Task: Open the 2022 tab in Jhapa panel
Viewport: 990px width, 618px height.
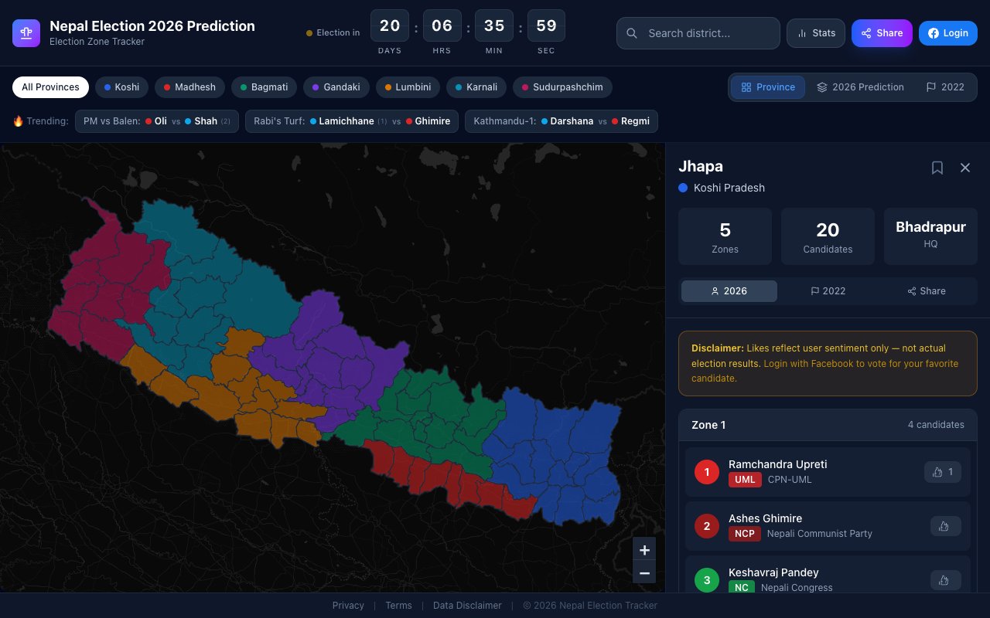Action: (828, 291)
